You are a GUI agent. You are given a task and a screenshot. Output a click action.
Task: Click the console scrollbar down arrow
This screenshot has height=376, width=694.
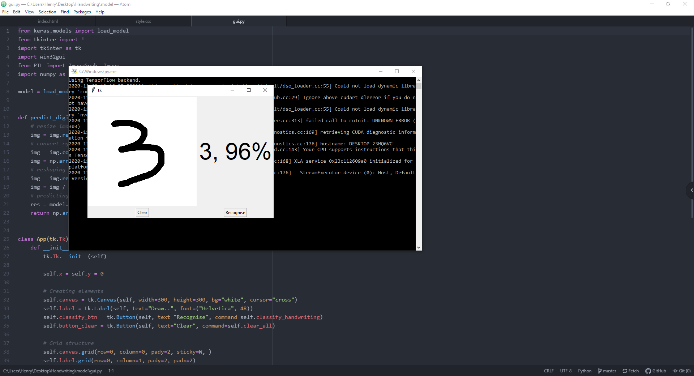click(419, 248)
